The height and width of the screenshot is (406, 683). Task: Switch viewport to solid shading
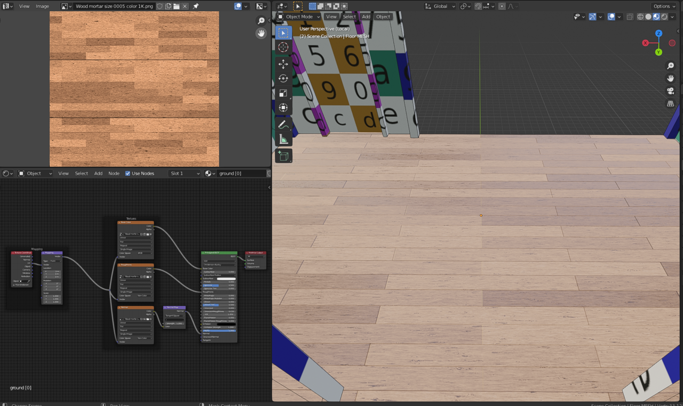648,17
